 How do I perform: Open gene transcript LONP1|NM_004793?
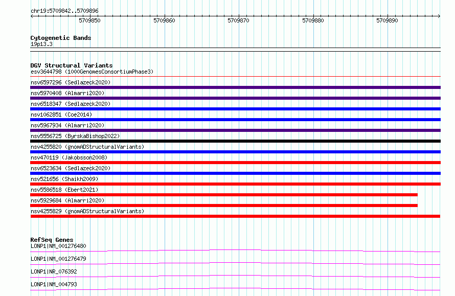[54, 284]
